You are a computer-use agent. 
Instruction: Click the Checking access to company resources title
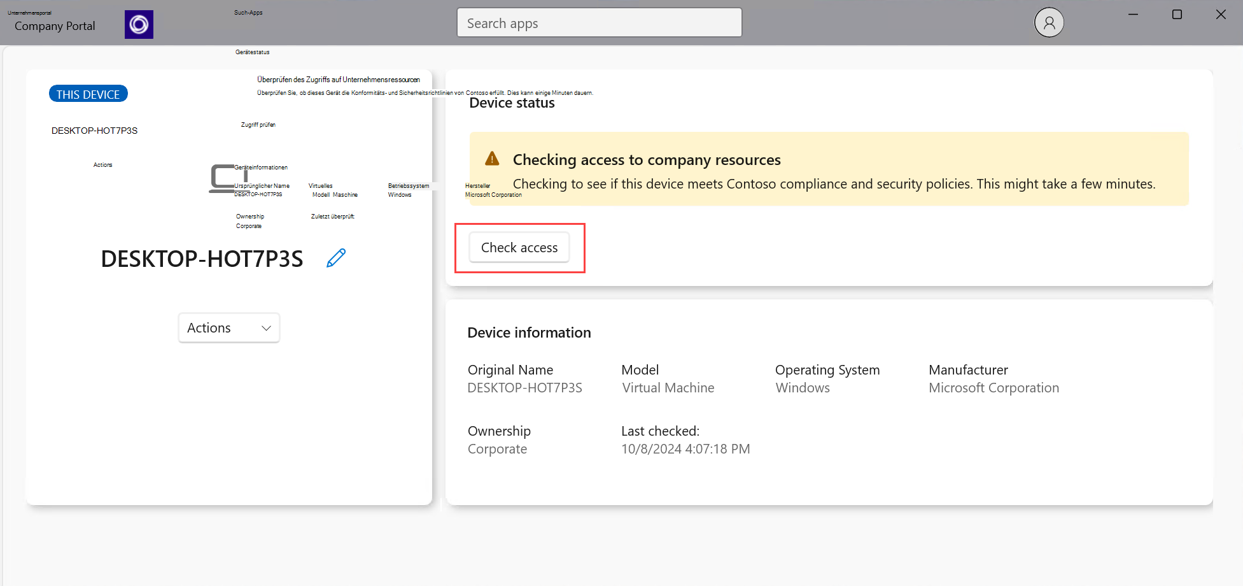(647, 160)
